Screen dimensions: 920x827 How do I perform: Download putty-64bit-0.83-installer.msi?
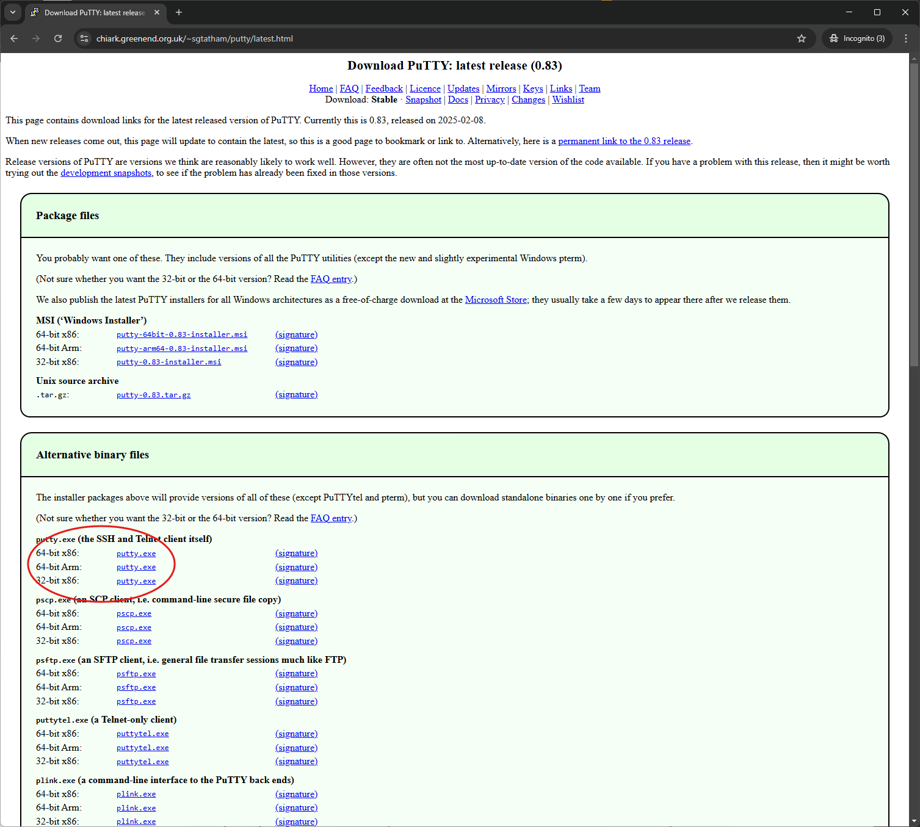click(x=182, y=334)
